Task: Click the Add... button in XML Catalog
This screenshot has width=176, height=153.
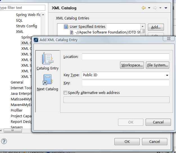Action: tap(156, 27)
